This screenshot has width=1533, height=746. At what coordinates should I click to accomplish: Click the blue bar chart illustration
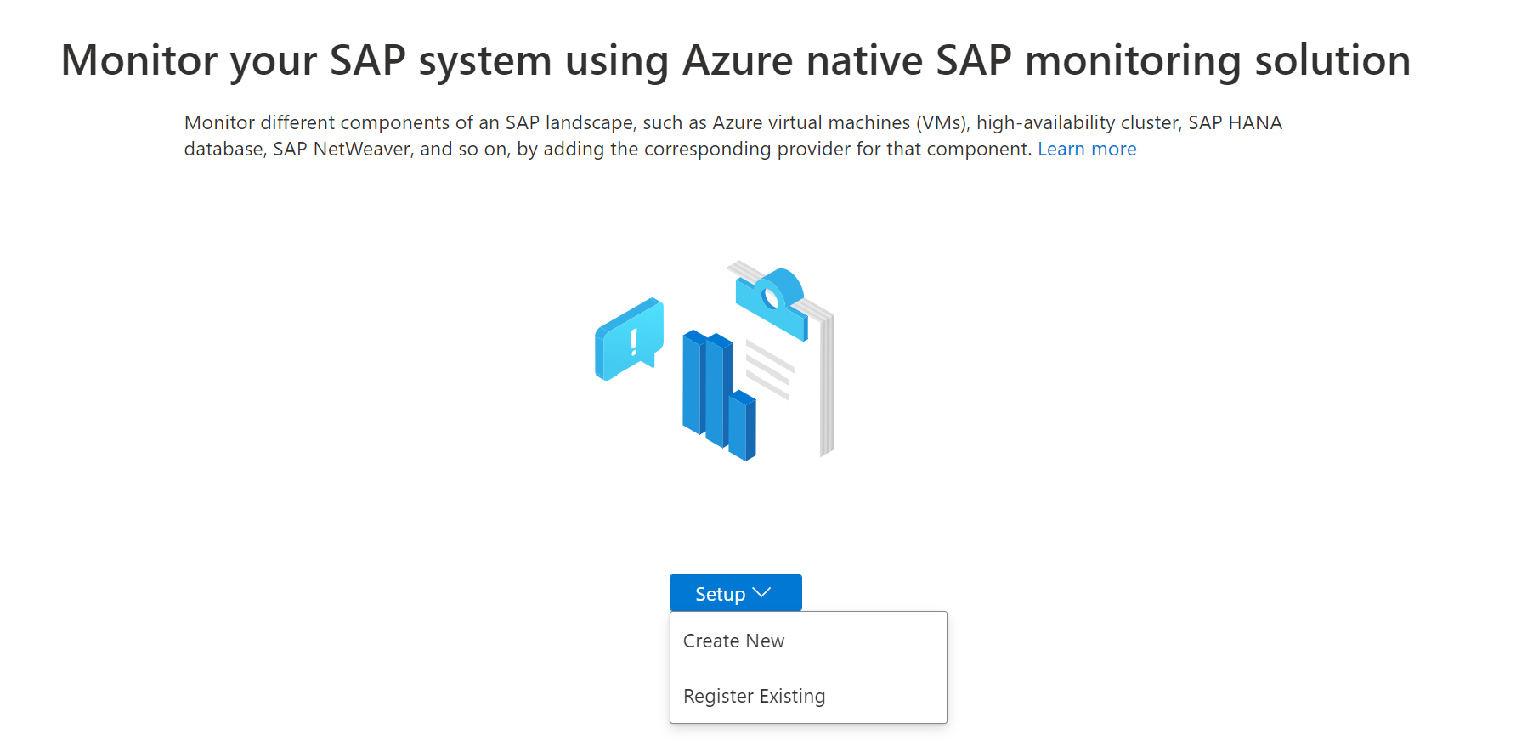tap(719, 395)
